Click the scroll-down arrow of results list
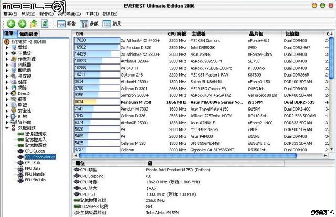Screen dimensions: 336x217 click(x=331, y=149)
